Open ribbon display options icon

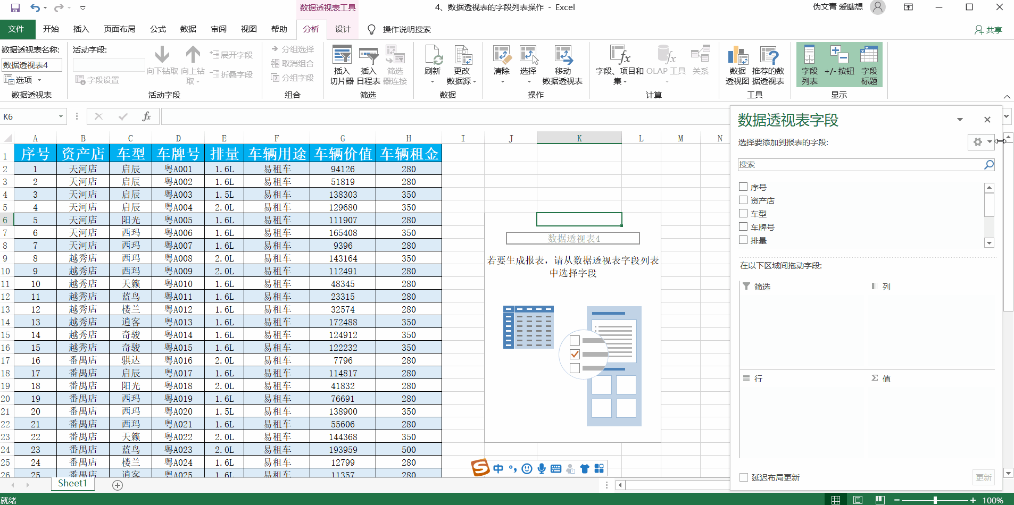click(908, 7)
